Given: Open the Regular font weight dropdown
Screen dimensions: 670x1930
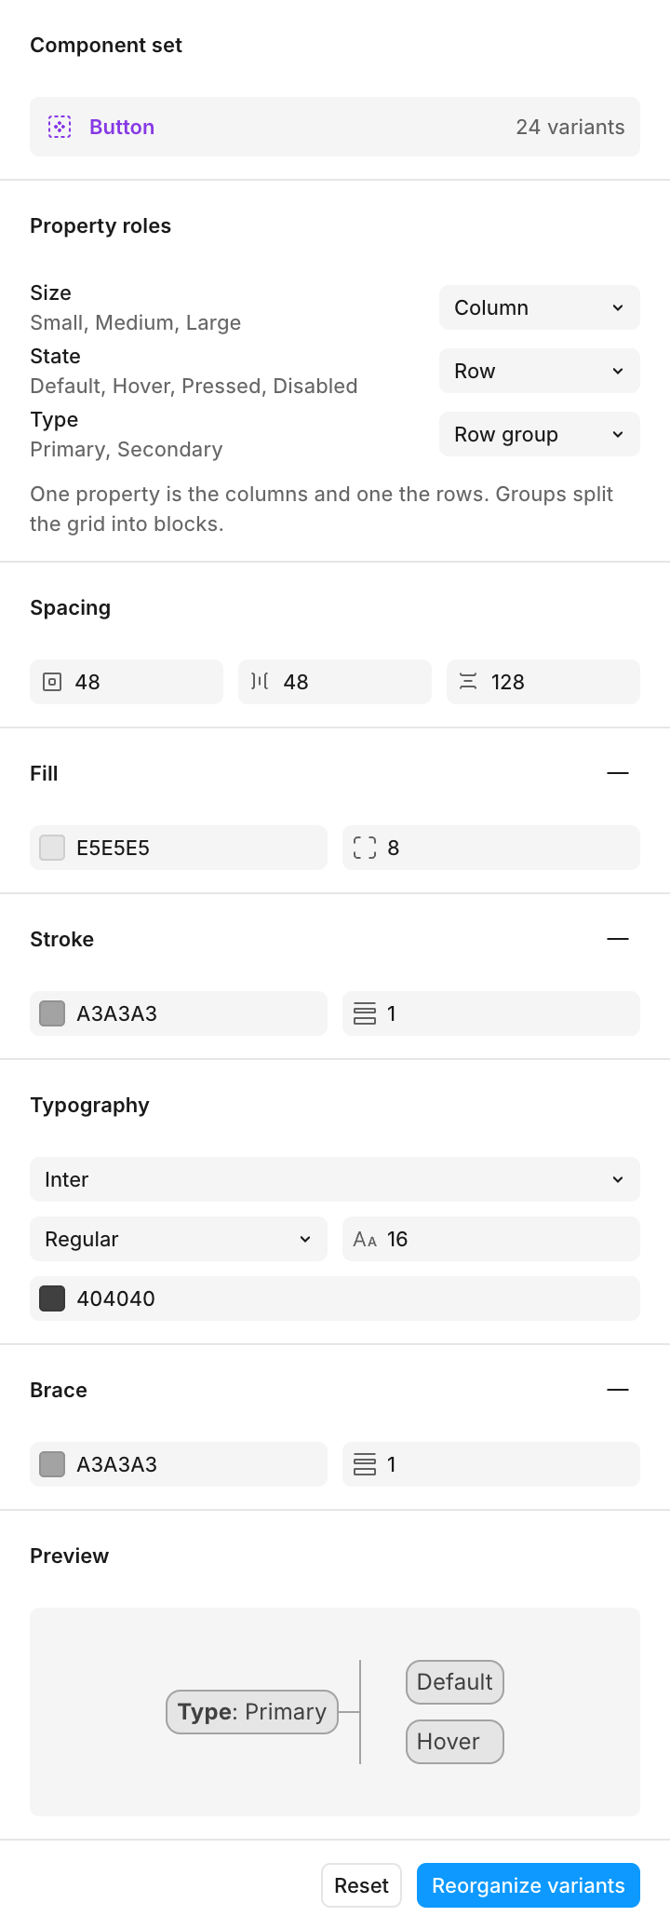Looking at the screenshot, I should pos(179,1239).
